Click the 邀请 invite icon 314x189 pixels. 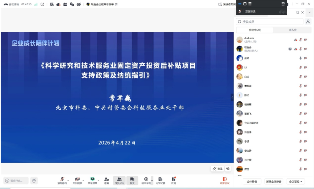click(107, 179)
